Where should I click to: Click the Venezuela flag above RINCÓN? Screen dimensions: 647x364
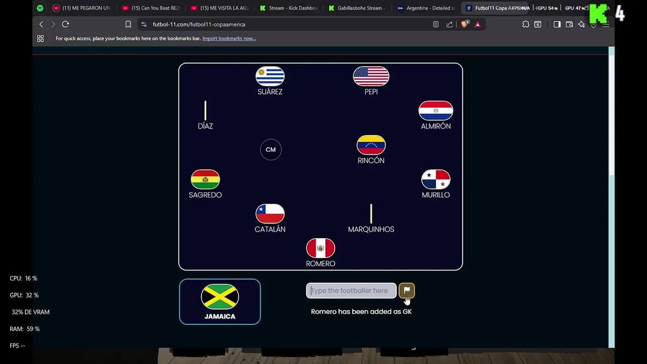pyautogui.click(x=371, y=145)
